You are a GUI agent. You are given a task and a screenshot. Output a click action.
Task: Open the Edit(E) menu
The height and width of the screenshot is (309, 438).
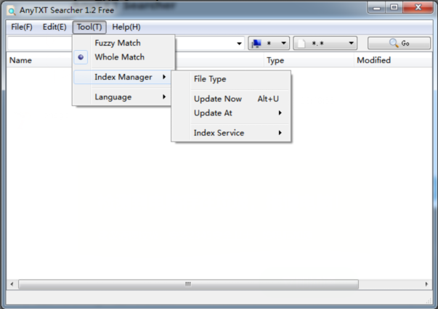point(54,27)
